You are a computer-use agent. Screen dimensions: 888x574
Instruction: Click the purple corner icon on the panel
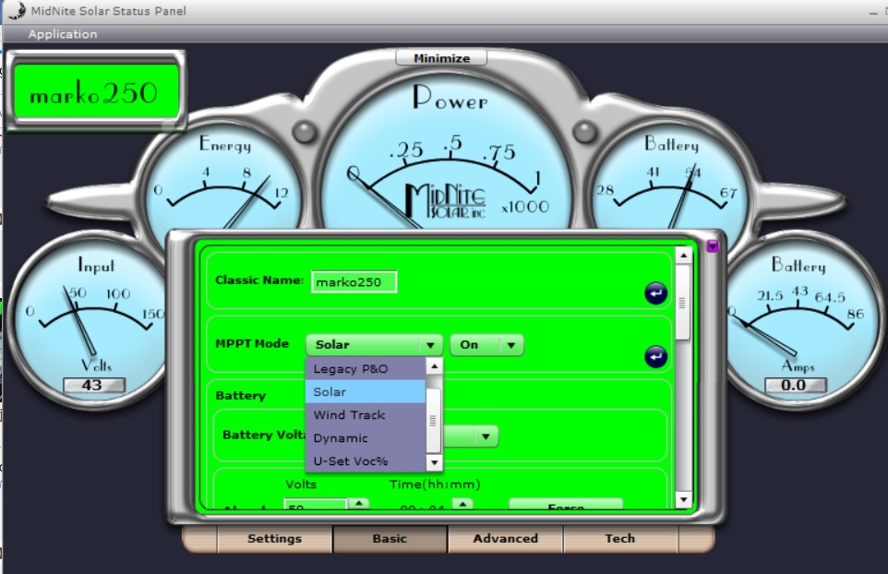coord(712,245)
